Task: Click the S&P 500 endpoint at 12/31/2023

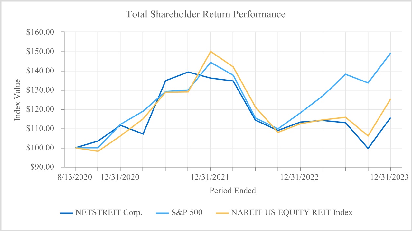Action: (390, 53)
